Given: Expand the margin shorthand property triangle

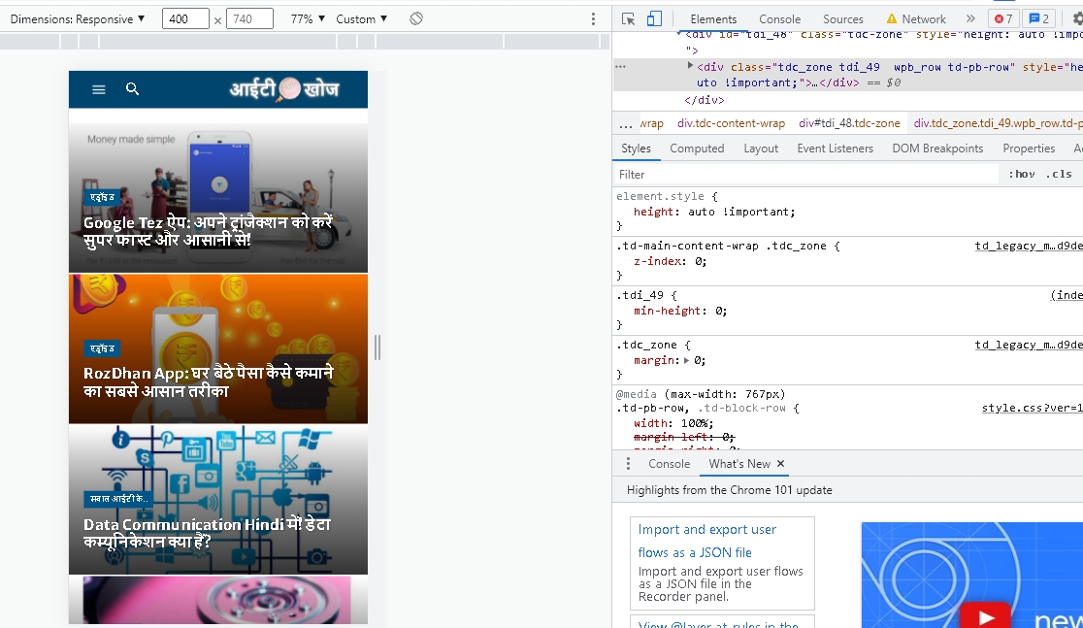Looking at the screenshot, I should click(686, 360).
